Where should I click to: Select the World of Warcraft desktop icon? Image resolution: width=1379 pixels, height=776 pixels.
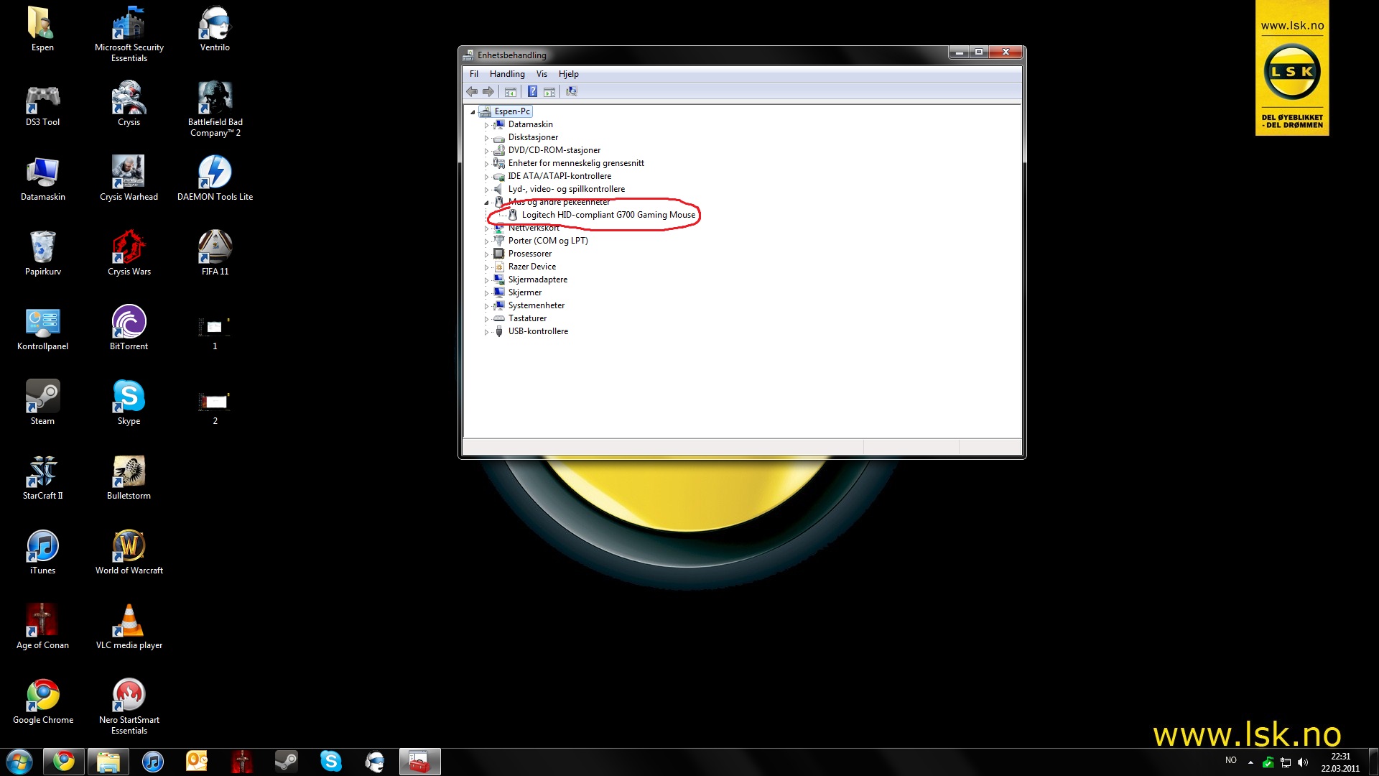(129, 552)
